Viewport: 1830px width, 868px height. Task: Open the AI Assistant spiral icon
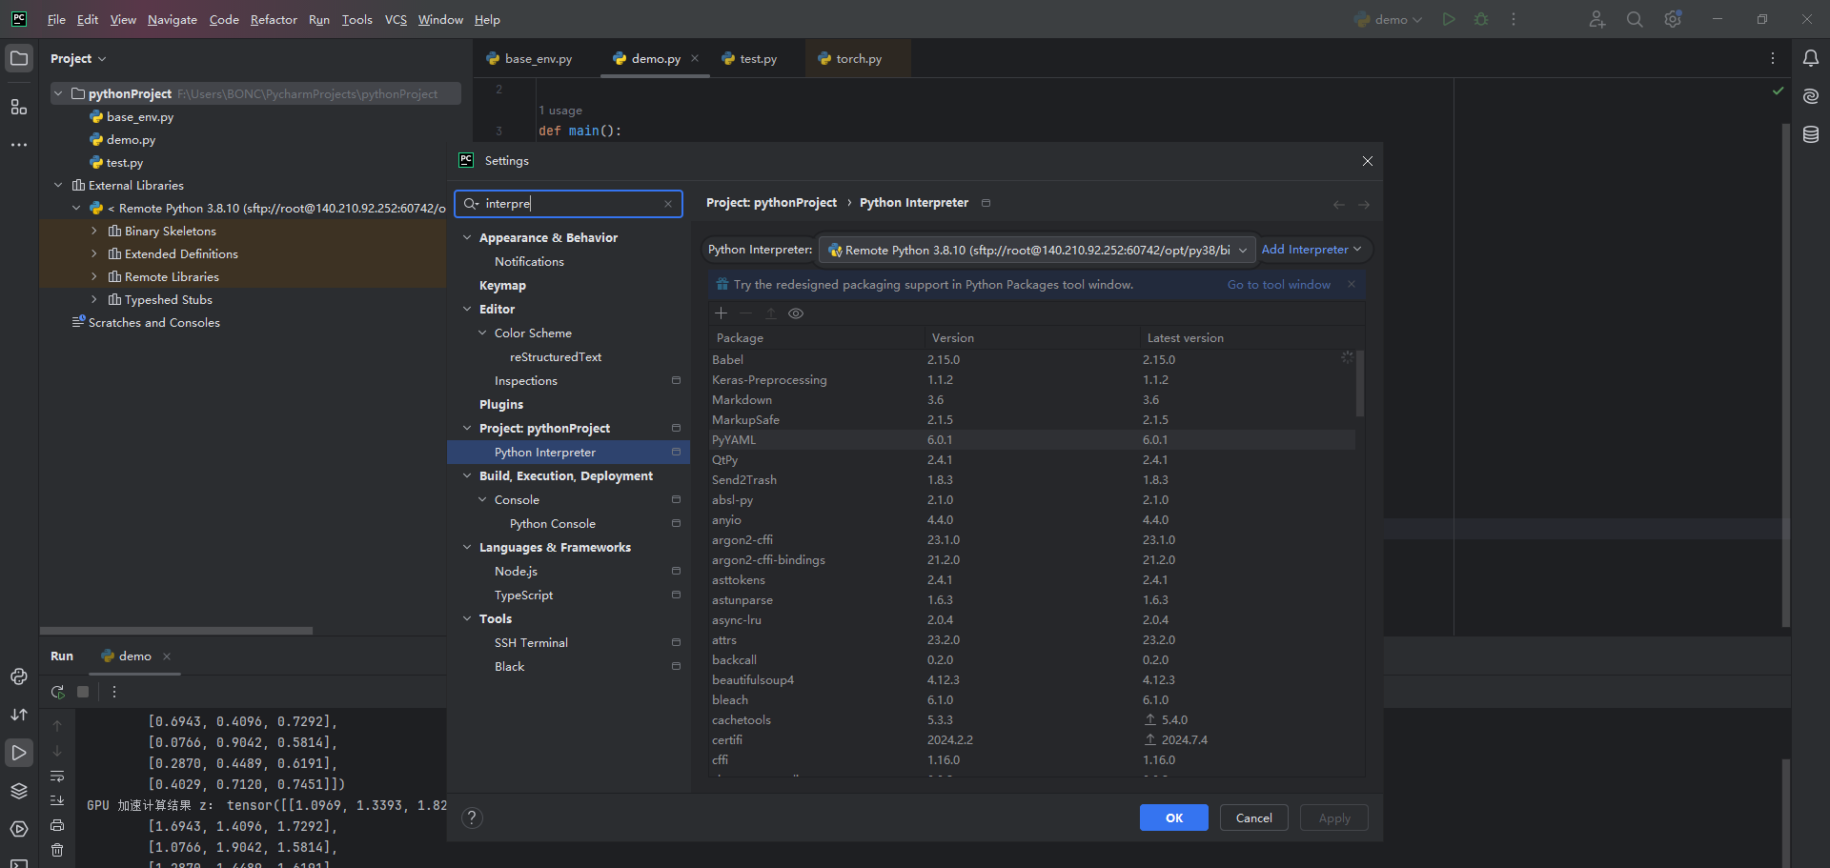(x=1811, y=96)
